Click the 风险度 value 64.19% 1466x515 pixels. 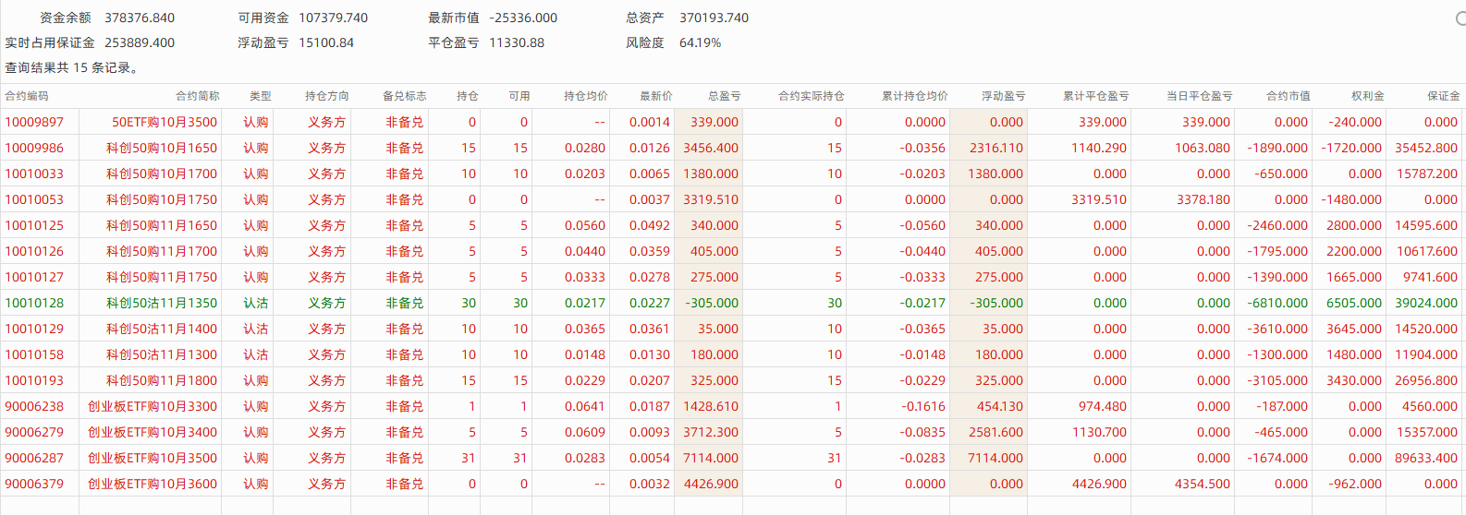click(x=700, y=42)
